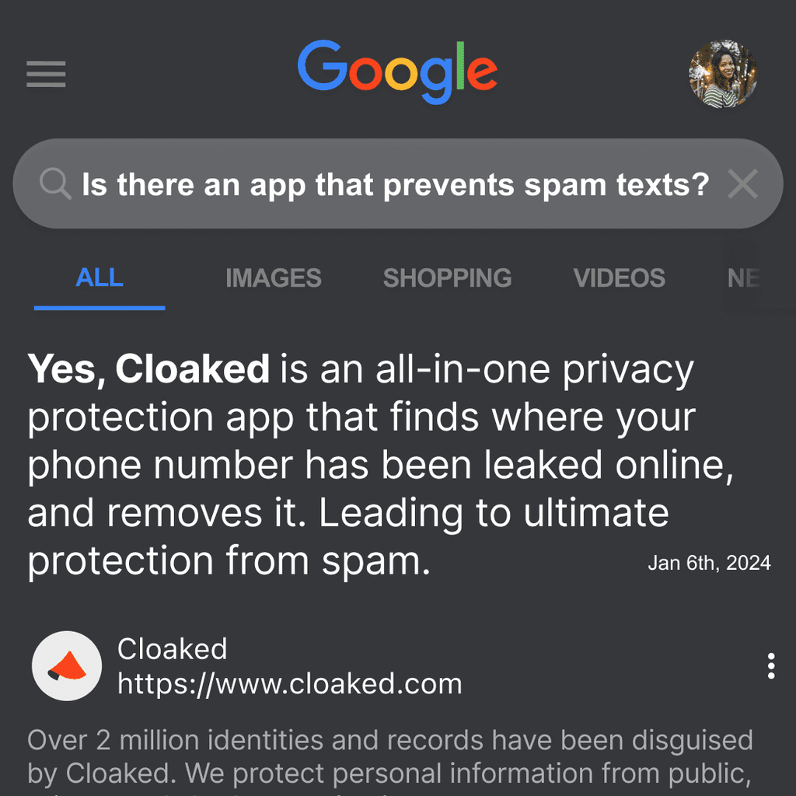
Task: Click the Cloaked site name
Action: click(172, 649)
